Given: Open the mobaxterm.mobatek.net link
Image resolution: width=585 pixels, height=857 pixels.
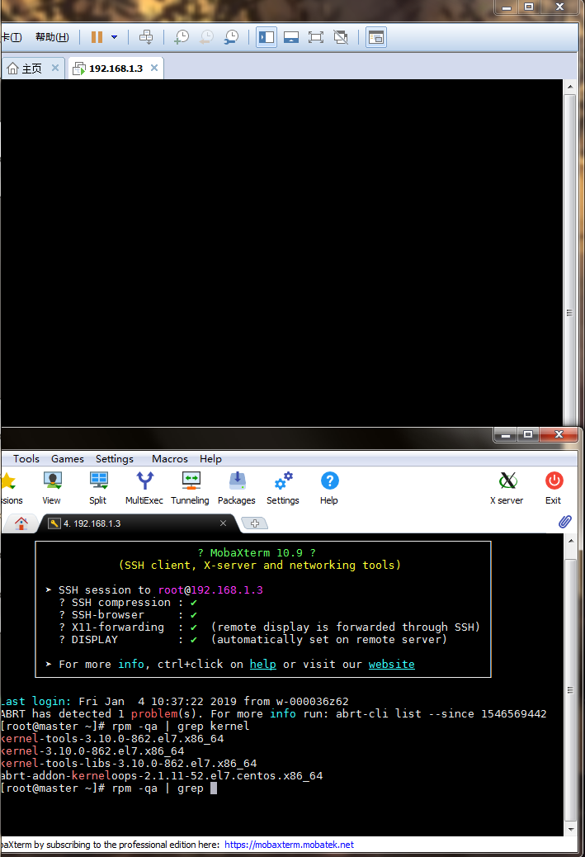Looking at the screenshot, I should (x=289, y=845).
